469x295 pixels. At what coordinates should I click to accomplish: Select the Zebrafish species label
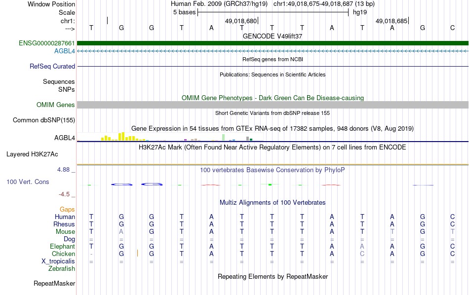pyautogui.click(x=62, y=269)
